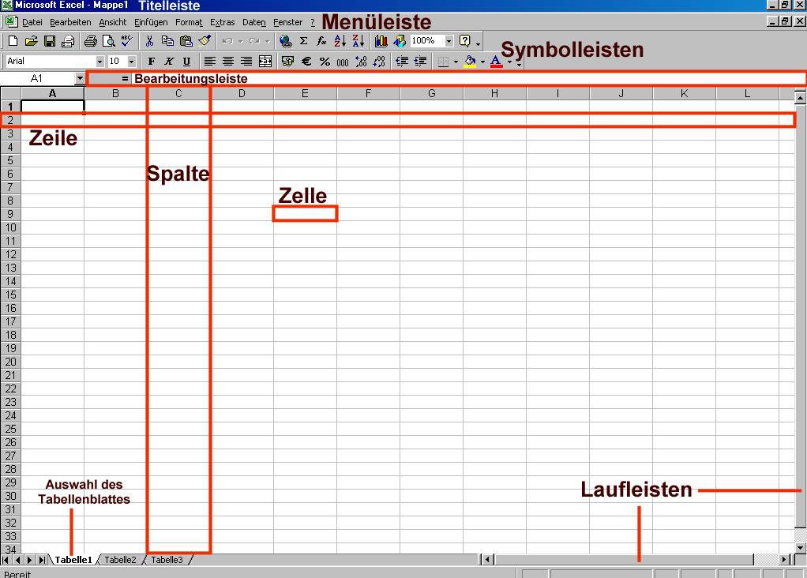The image size is (807, 578).
Task: Switch to the Tabelle2 sheet tab
Action: pyautogui.click(x=121, y=560)
